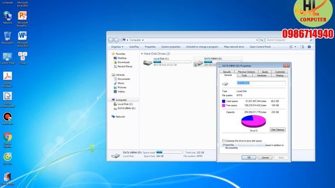Switch to the Previous Versions tab
Viewport: 335px width, 188px height.
pyautogui.click(x=247, y=72)
